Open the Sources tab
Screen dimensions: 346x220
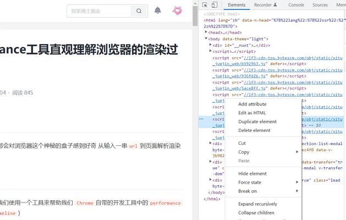coord(320,5)
